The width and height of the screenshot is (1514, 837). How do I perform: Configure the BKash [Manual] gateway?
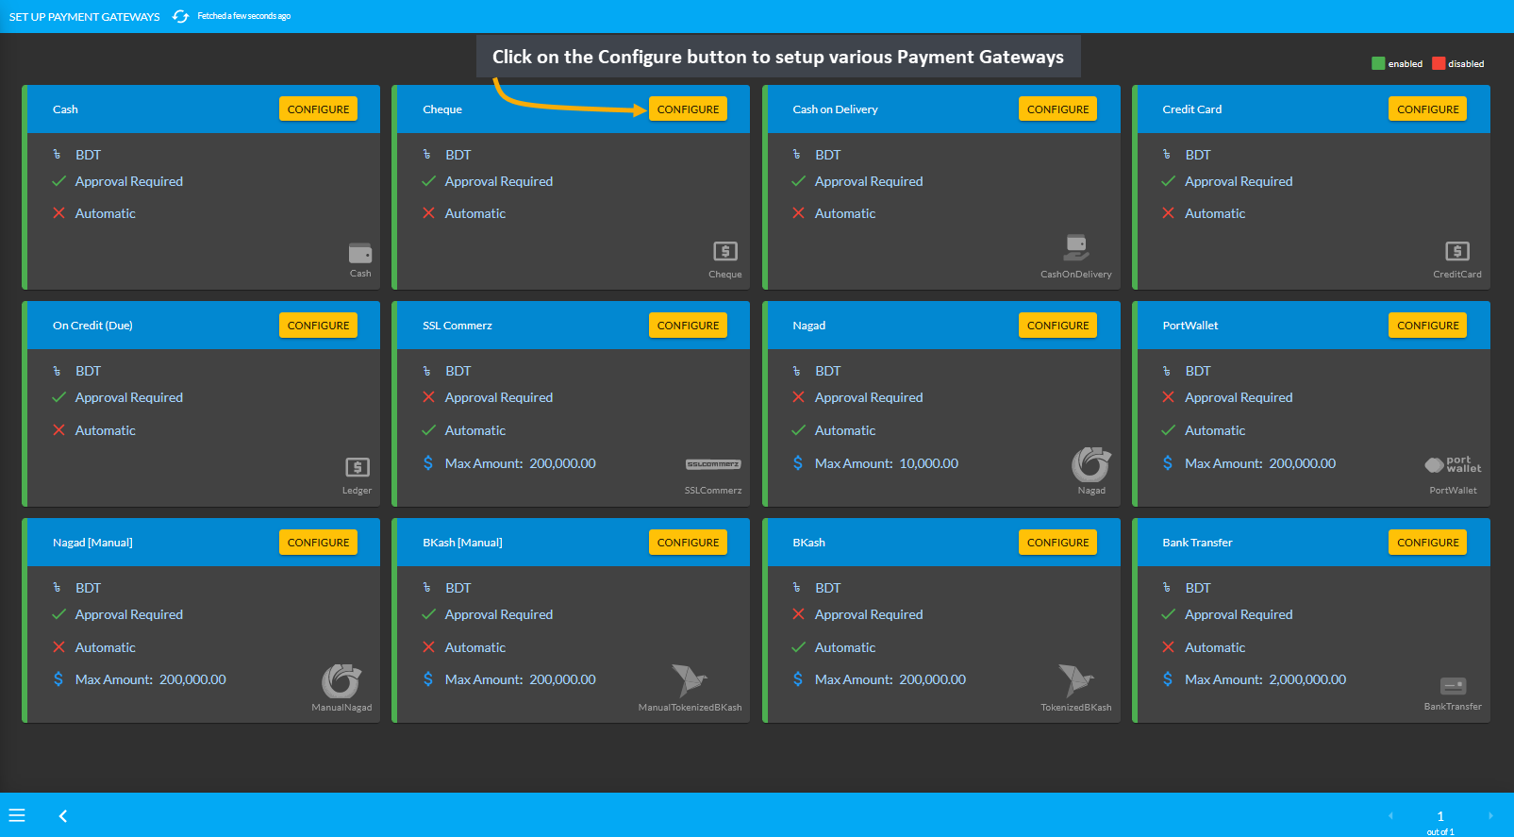coord(688,543)
